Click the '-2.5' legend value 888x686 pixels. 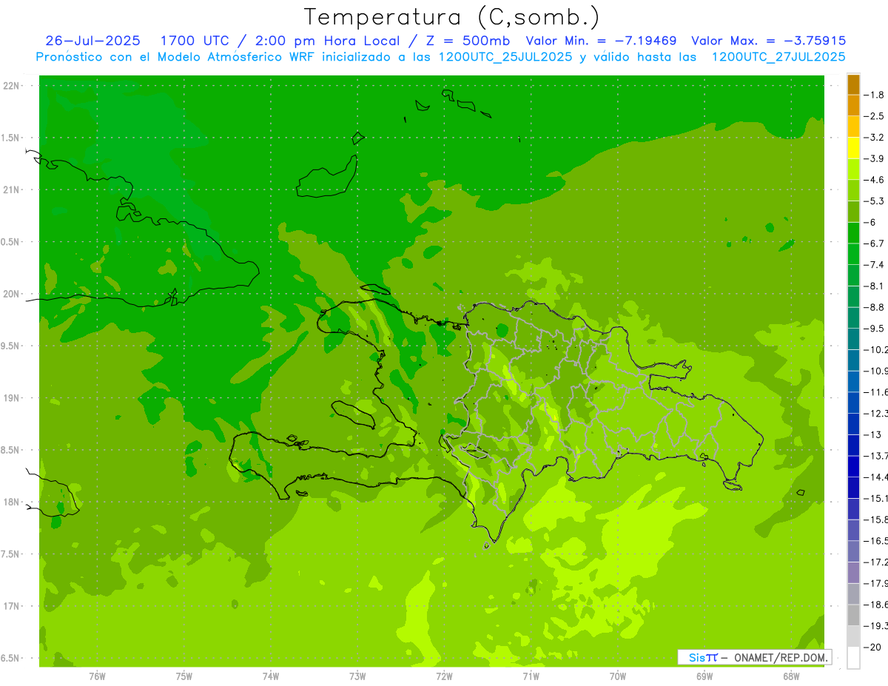875,116
